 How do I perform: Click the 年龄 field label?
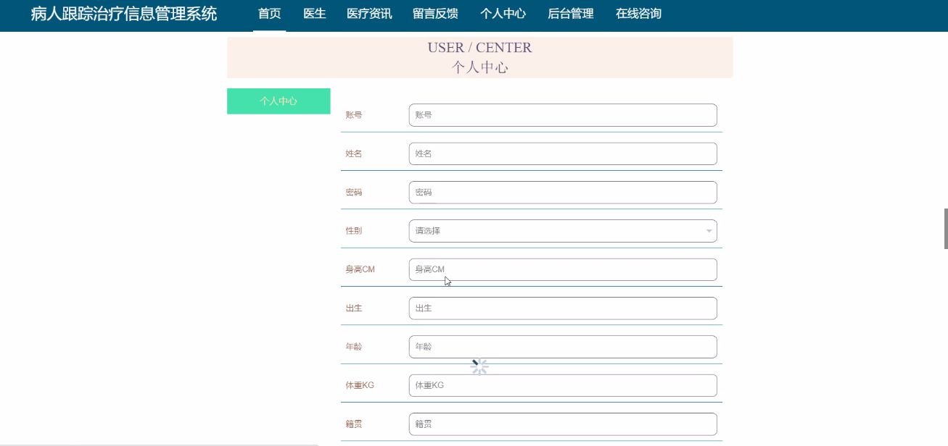(353, 347)
